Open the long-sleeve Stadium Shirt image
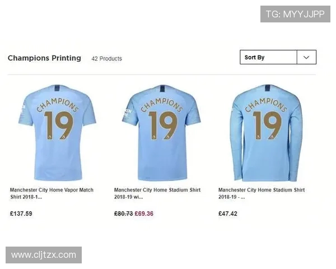 coord(267,133)
